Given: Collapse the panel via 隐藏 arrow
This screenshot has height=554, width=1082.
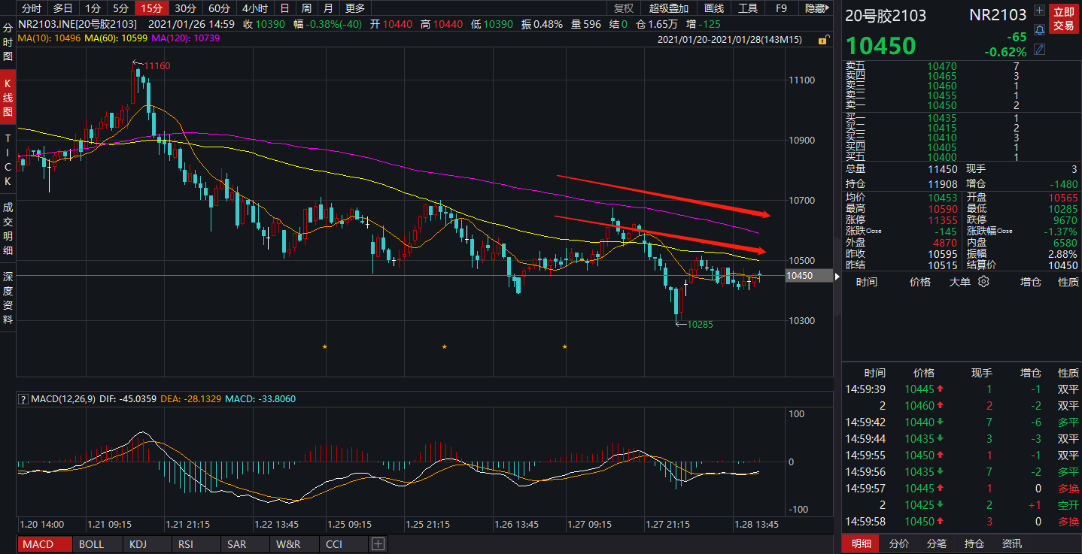Looking at the screenshot, I should (817, 8).
